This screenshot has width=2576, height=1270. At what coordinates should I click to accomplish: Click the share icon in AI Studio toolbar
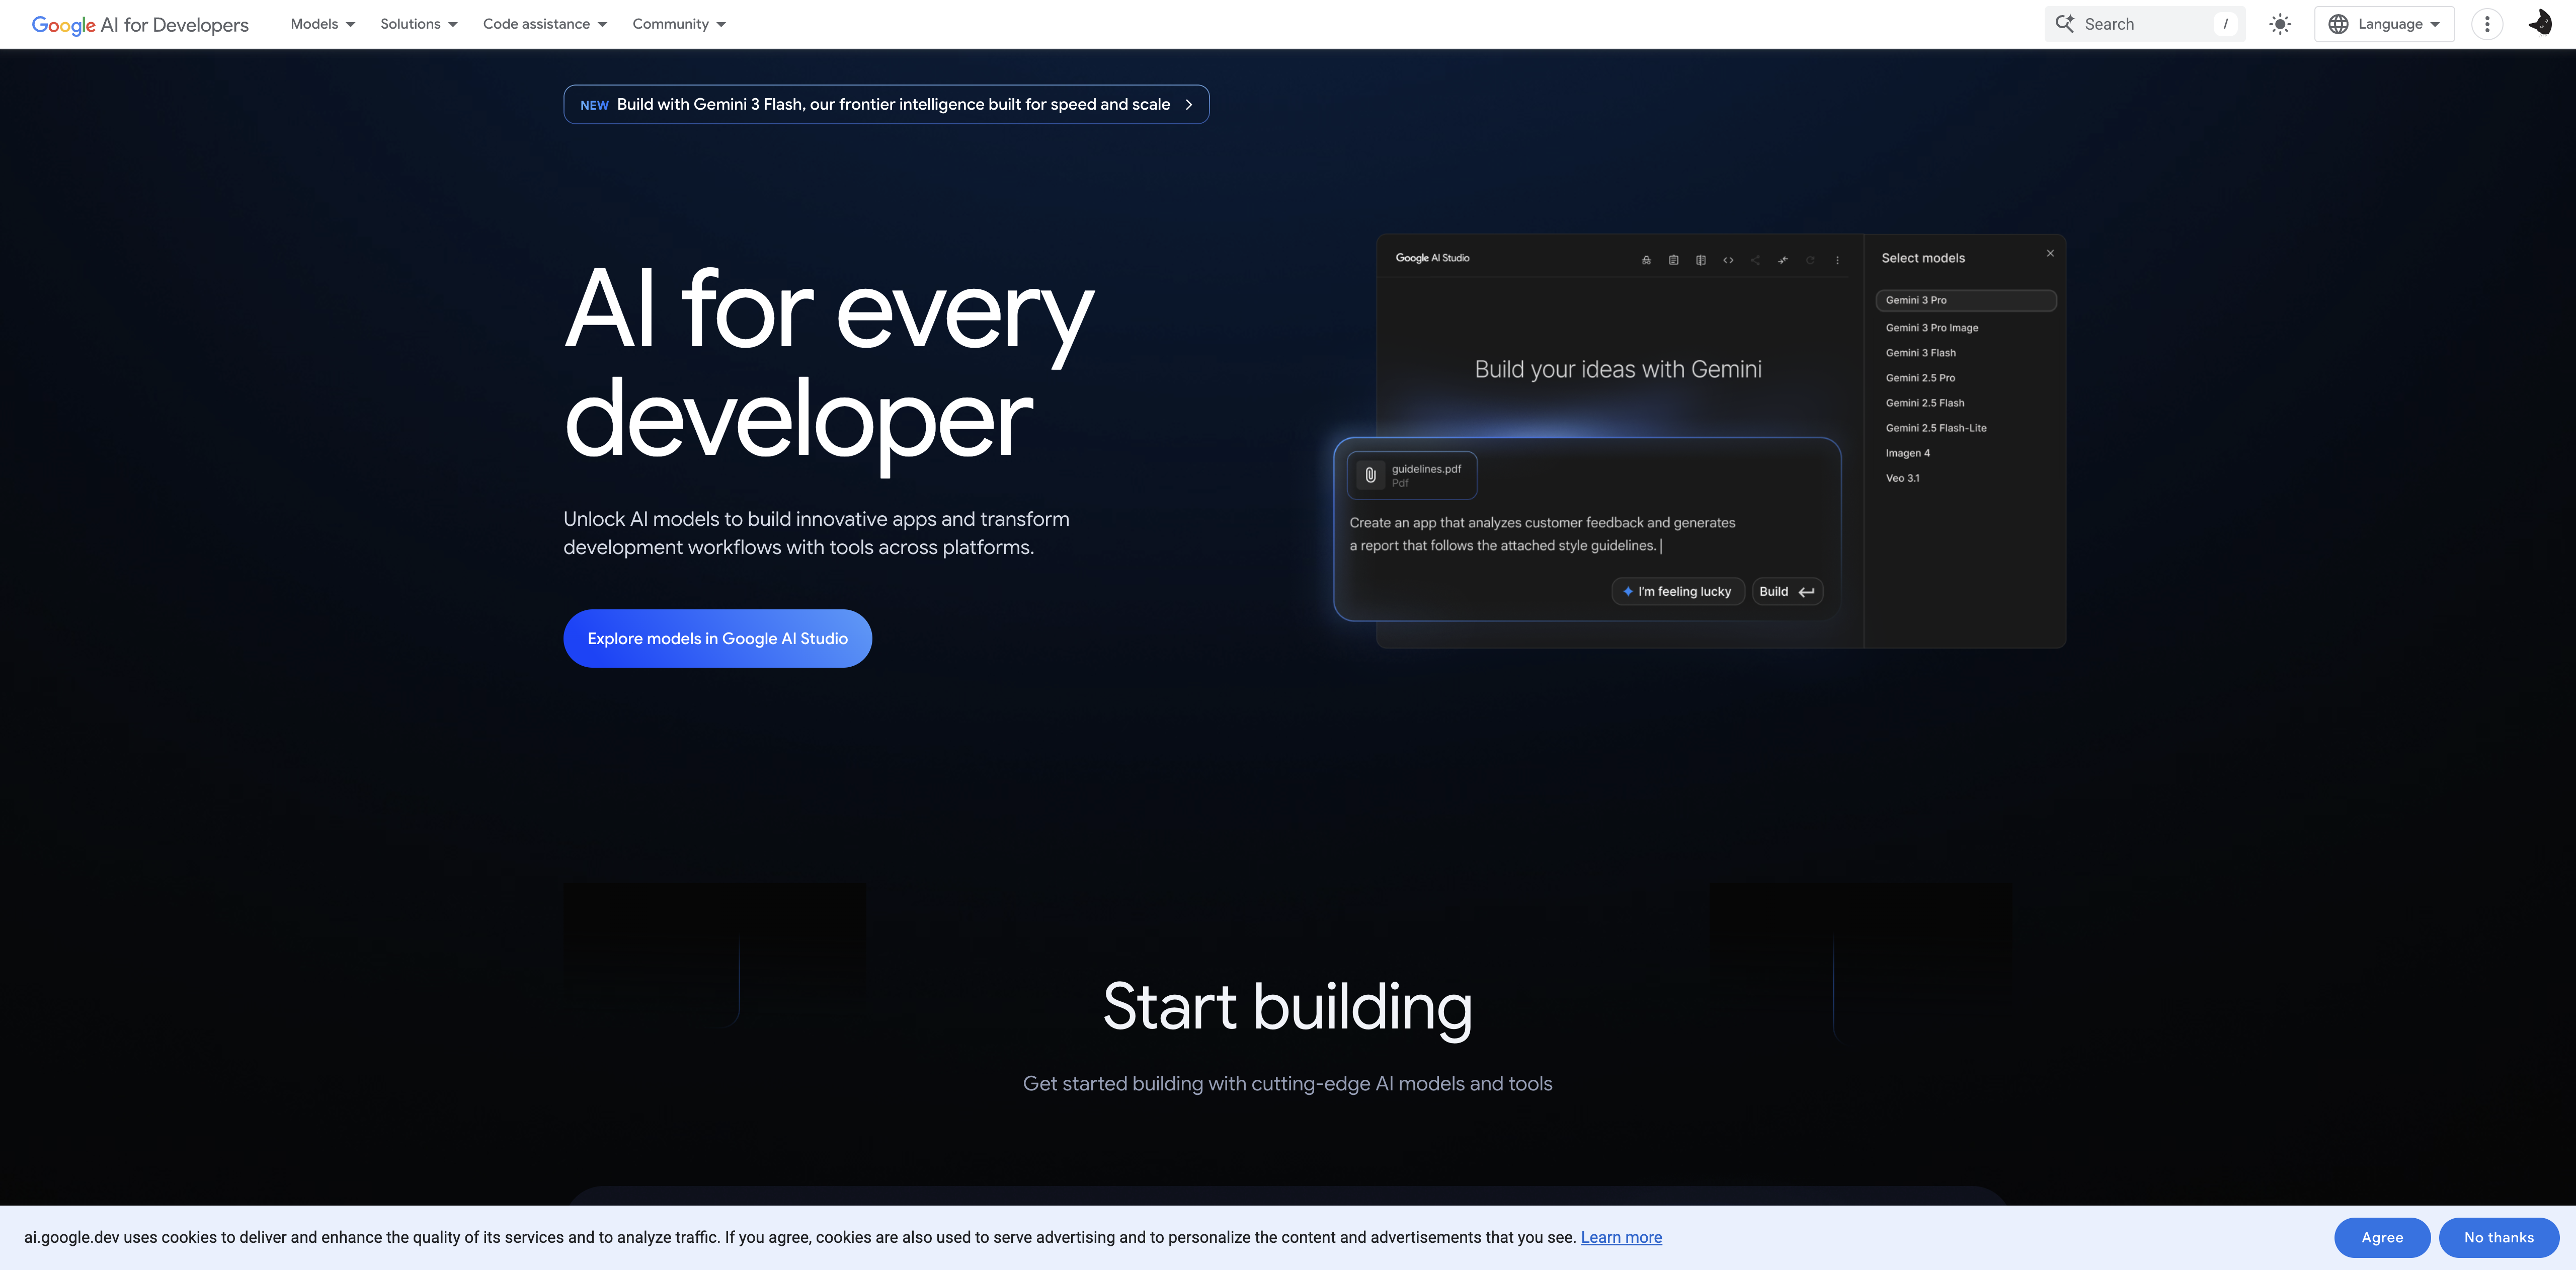coord(1755,260)
